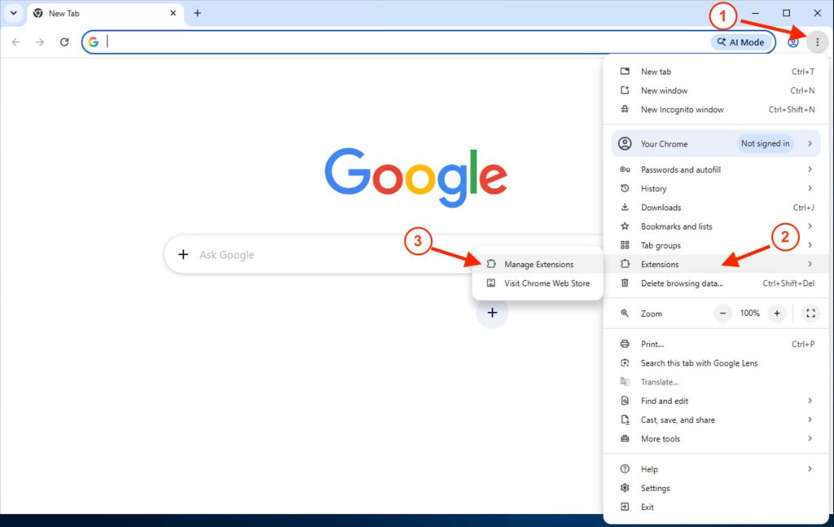This screenshot has width=834, height=527.
Task: Select Visit Chrome Web Store
Action: point(538,283)
